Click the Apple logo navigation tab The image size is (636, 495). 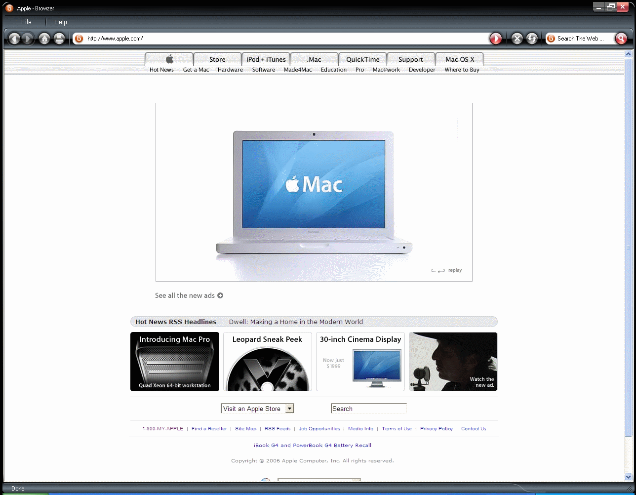click(x=169, y=59)
